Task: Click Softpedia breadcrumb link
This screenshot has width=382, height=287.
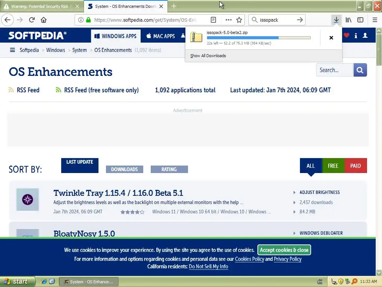Action: [x=29, y=50]
